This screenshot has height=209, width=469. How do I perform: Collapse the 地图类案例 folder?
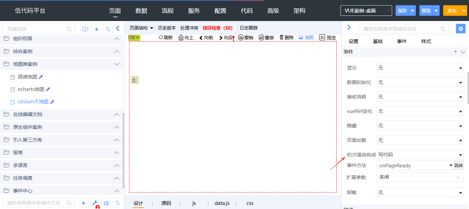(117, 64)
